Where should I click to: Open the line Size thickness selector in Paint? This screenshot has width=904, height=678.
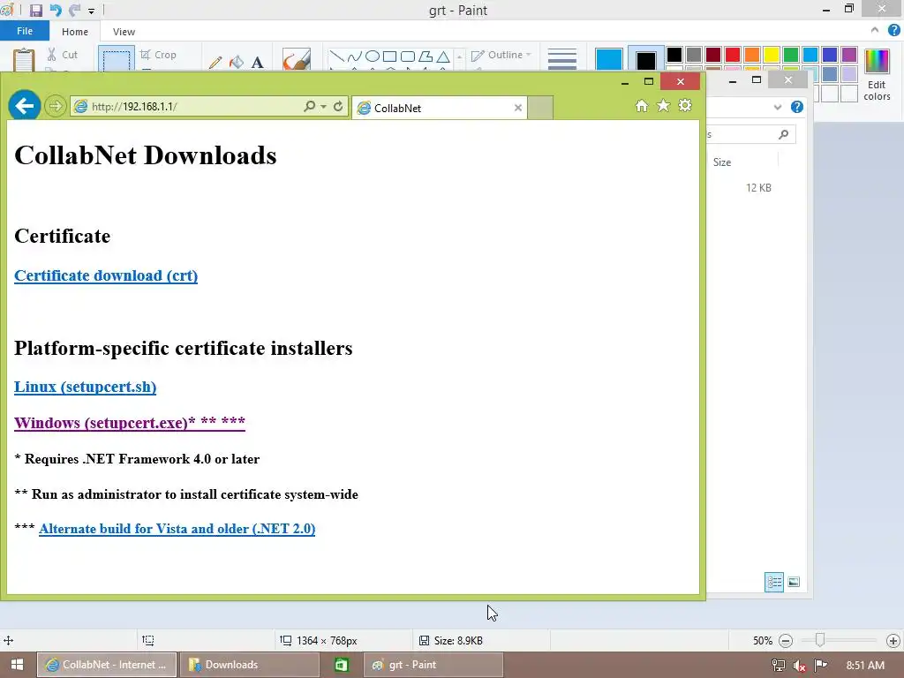[561, 59]
